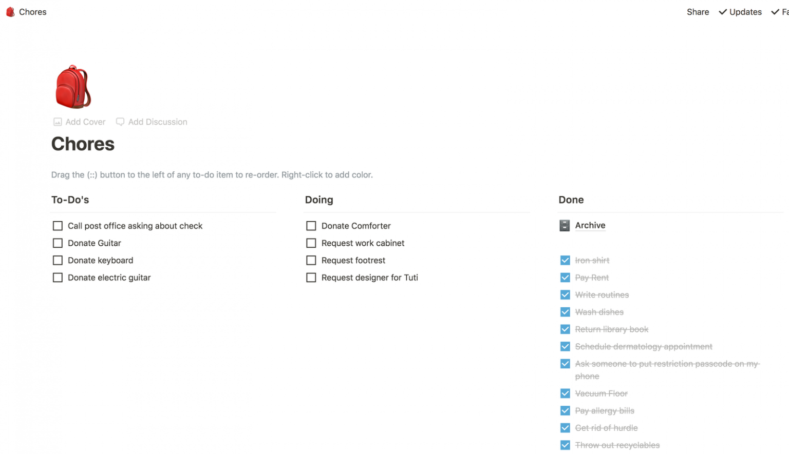Image resolution: width=789 pixels, height=454 pixels.
Task: Check off Donate electric guitar
Action: [x=58, y=277]
